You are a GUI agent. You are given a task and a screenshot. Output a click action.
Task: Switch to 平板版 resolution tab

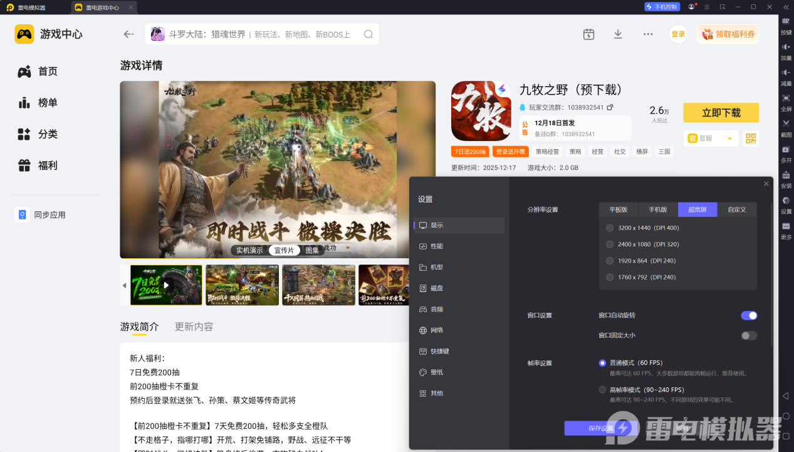click(x=618, y=210)
